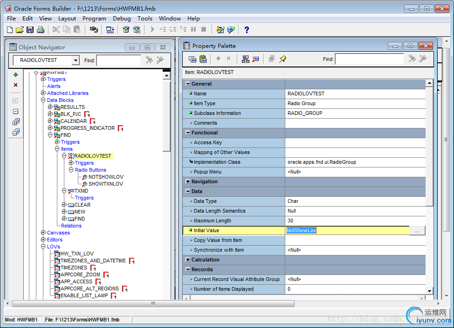Expand the Navigation property section
454x328 pixels.
click(188, 181)
